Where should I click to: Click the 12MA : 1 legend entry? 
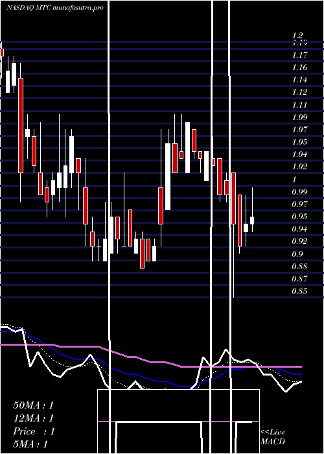pyautogui.click(x=34, y=418)
